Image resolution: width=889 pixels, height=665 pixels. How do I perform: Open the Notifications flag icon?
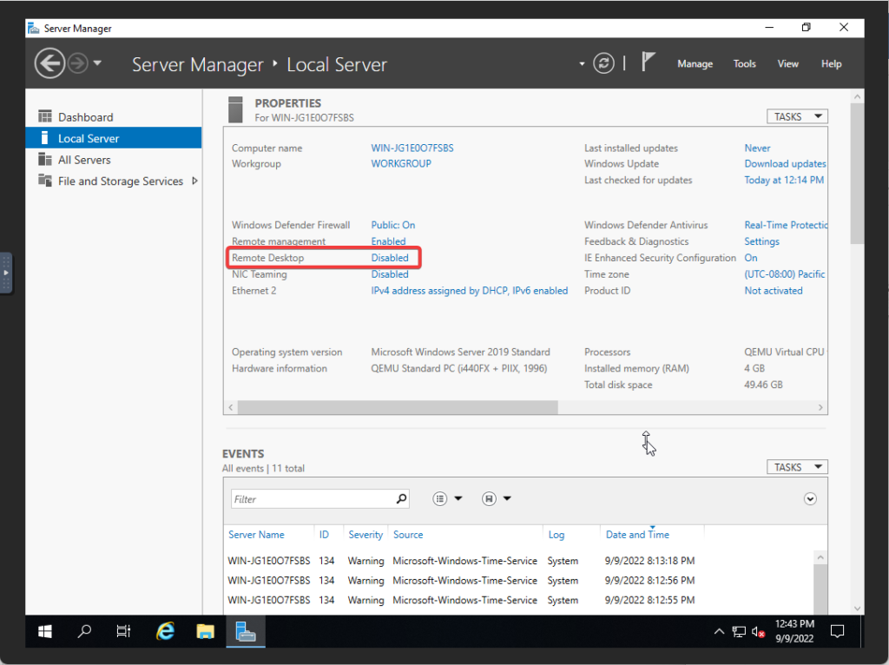648,63
